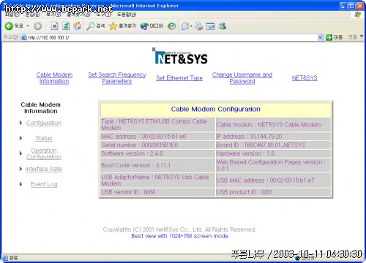Screen dimensions: 366x263
Task: Open the Favorites menu in menu bar
Action: coord(78,15)
